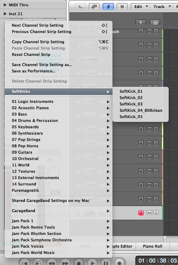The height and width of the screenshot is (265, 178).
Task: Open 05 Keyboards submenu
Action: point(58,127)
